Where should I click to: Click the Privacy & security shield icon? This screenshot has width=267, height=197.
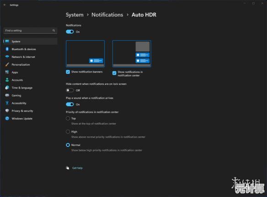(x=7, y=111)
